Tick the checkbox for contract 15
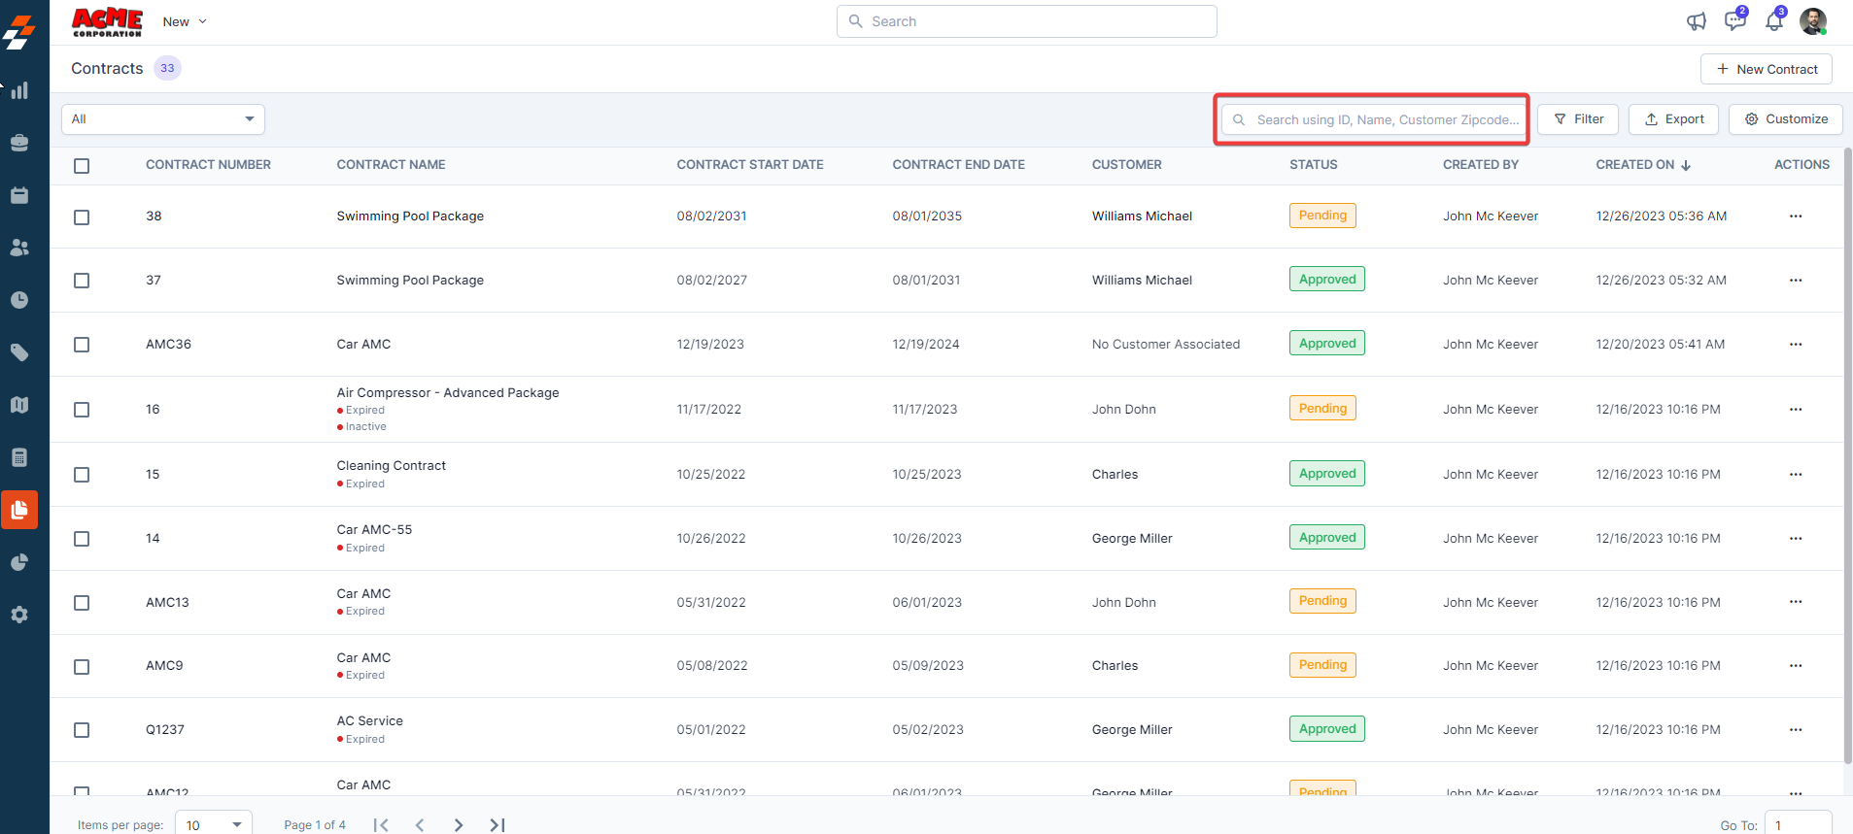Screen dimensions: 1853x834 coord(82,475)
